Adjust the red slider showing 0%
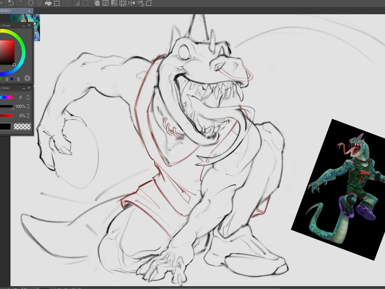Viewport: 385px width, 289px height. point(6,116)
